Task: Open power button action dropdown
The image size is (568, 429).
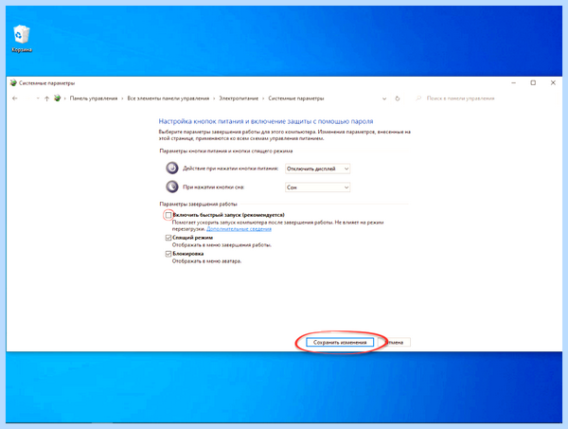Action: pos(317,169)
